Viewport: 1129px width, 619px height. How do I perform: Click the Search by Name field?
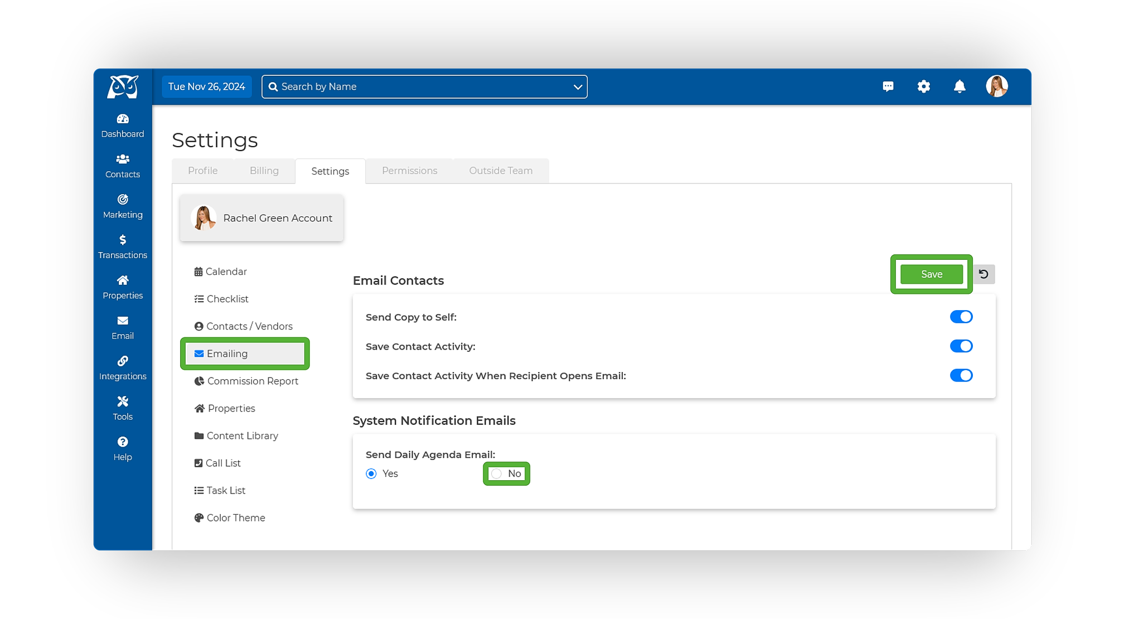coord(424,87)
